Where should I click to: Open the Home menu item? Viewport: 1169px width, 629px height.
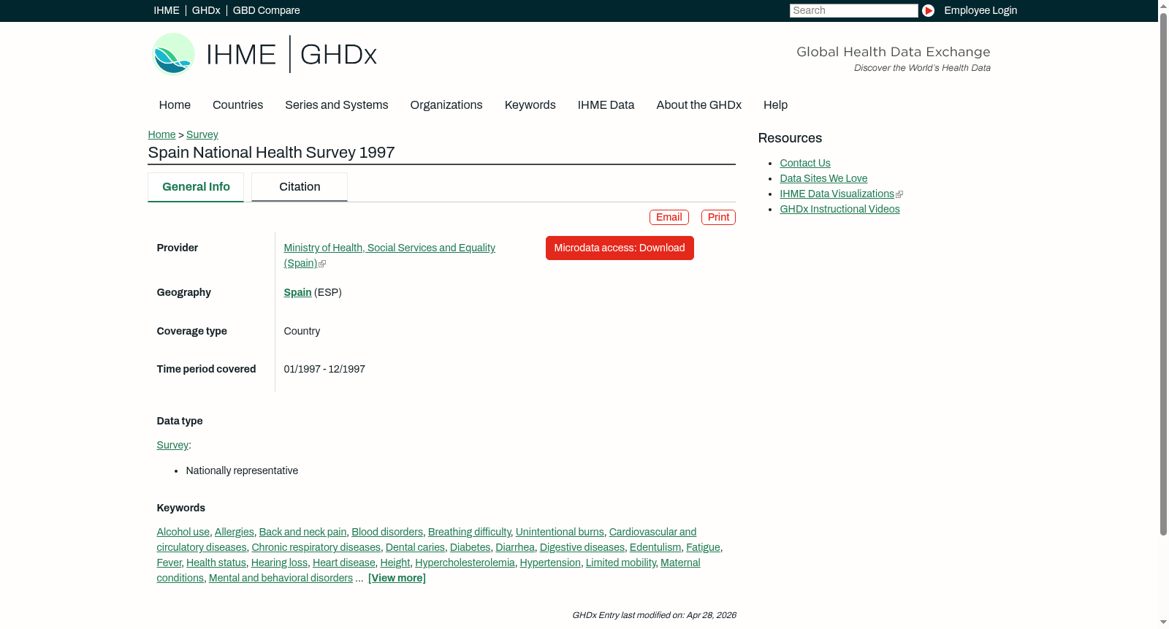(x=175, y=105)
